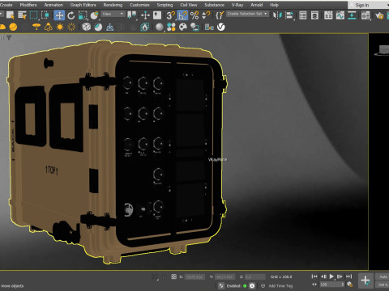Toggle Percent Snap
Screen dimensions: 389x291
click(194, 15)
